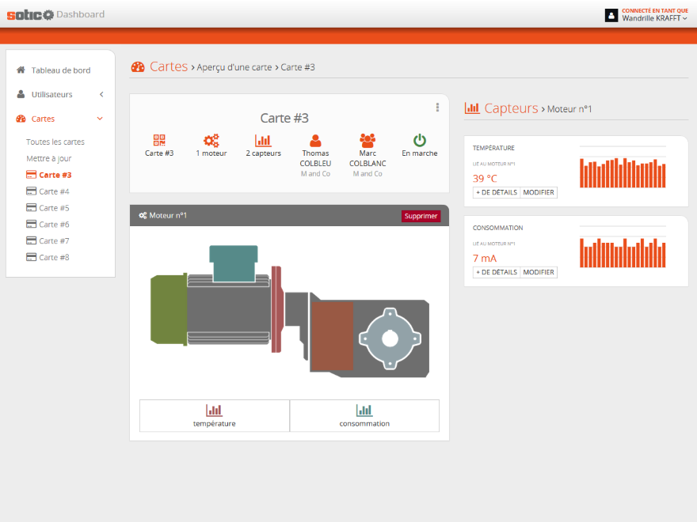The height and width of the screenshot is (522, 697).
Task: Click the Température bar chart thumbnail
Action: pos(623,168)
